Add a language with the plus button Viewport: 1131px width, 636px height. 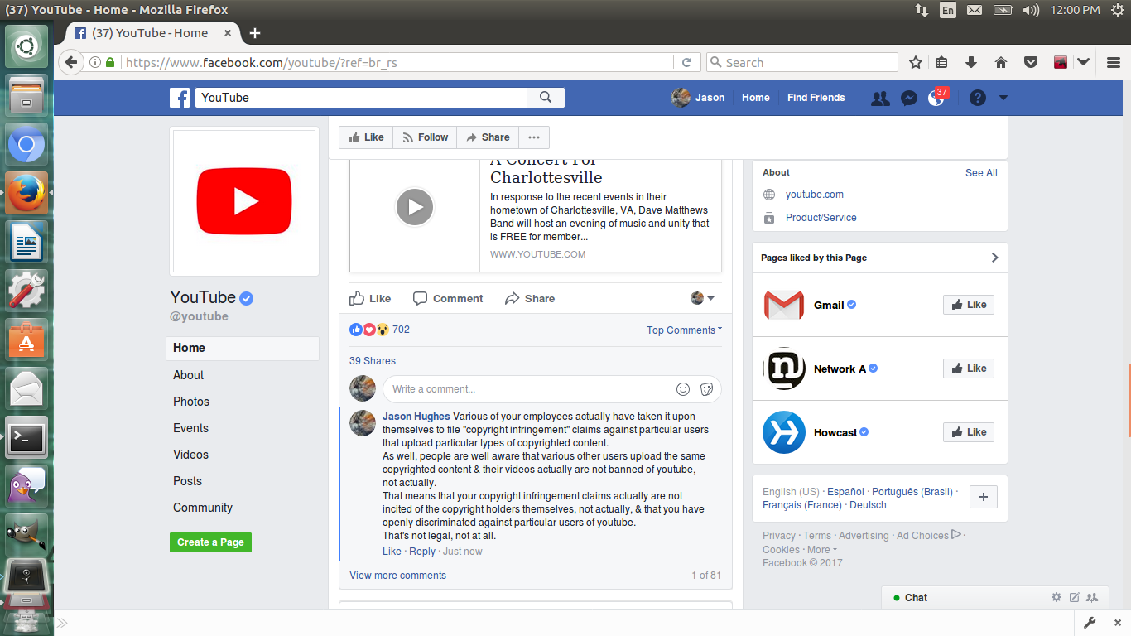[984, 497]
